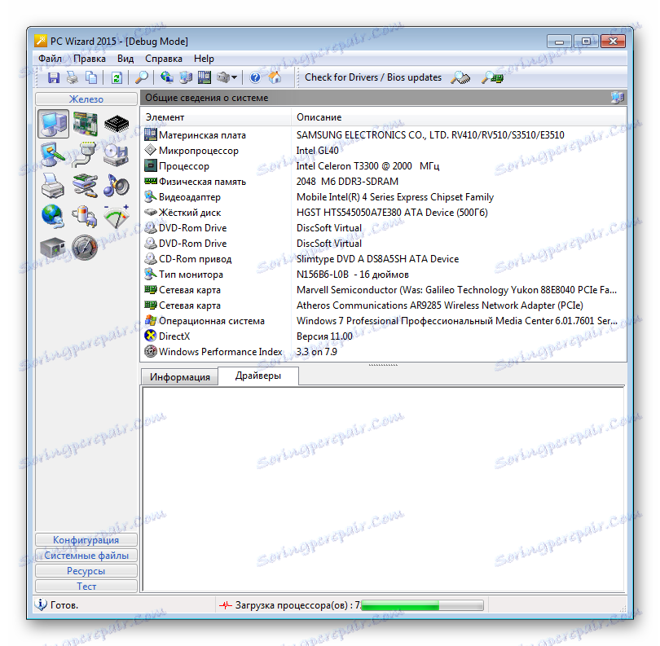The image size is (660, 646).
Task: Click the Описание column header
Action: pos(458,117)
